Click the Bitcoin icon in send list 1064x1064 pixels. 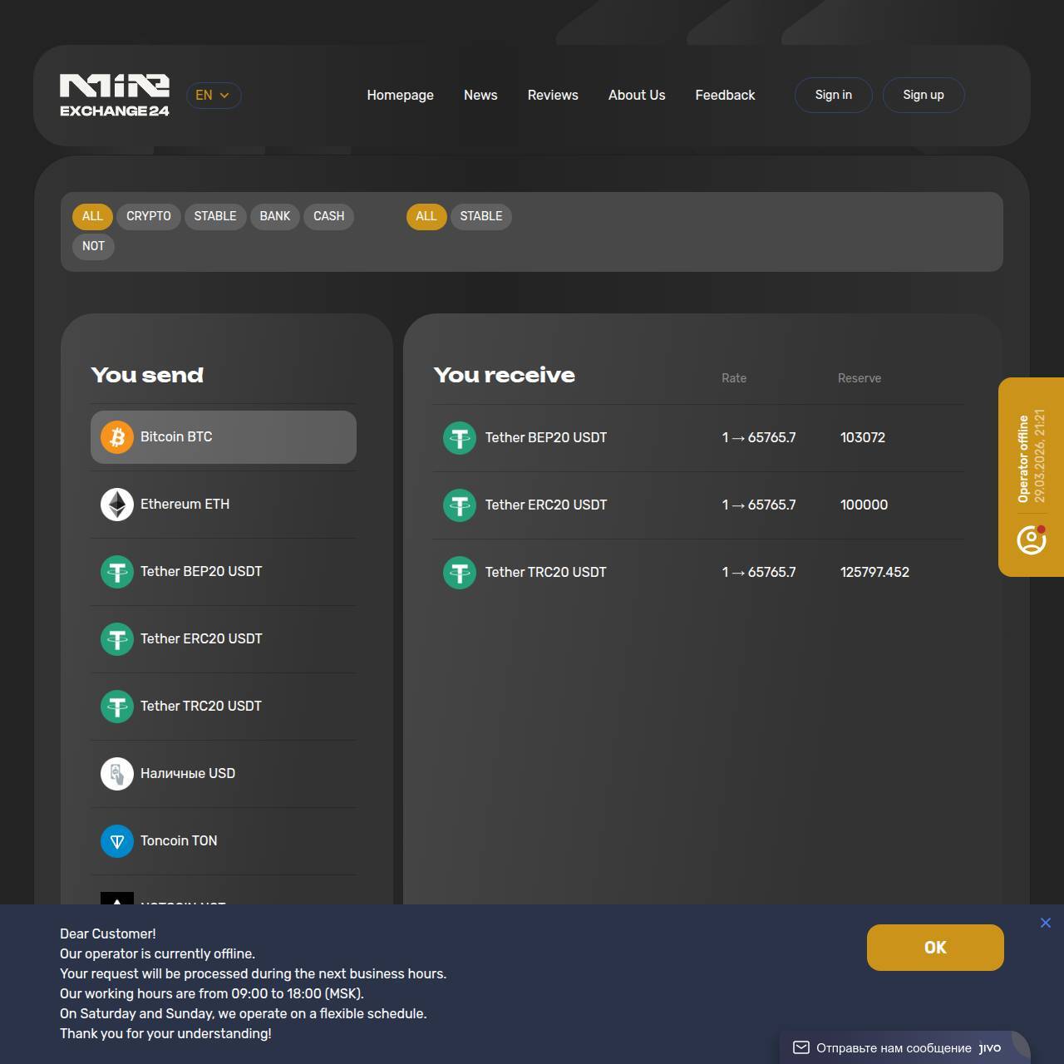coord(117,437)
